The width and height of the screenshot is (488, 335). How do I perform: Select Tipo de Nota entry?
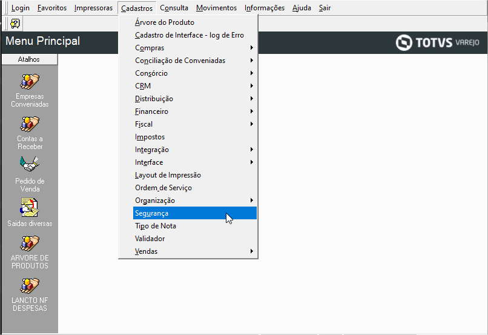(195, 226)
